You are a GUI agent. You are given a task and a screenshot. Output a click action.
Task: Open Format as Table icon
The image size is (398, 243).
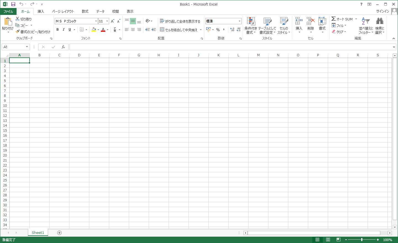pyautogui.click(x=267, y=21)
